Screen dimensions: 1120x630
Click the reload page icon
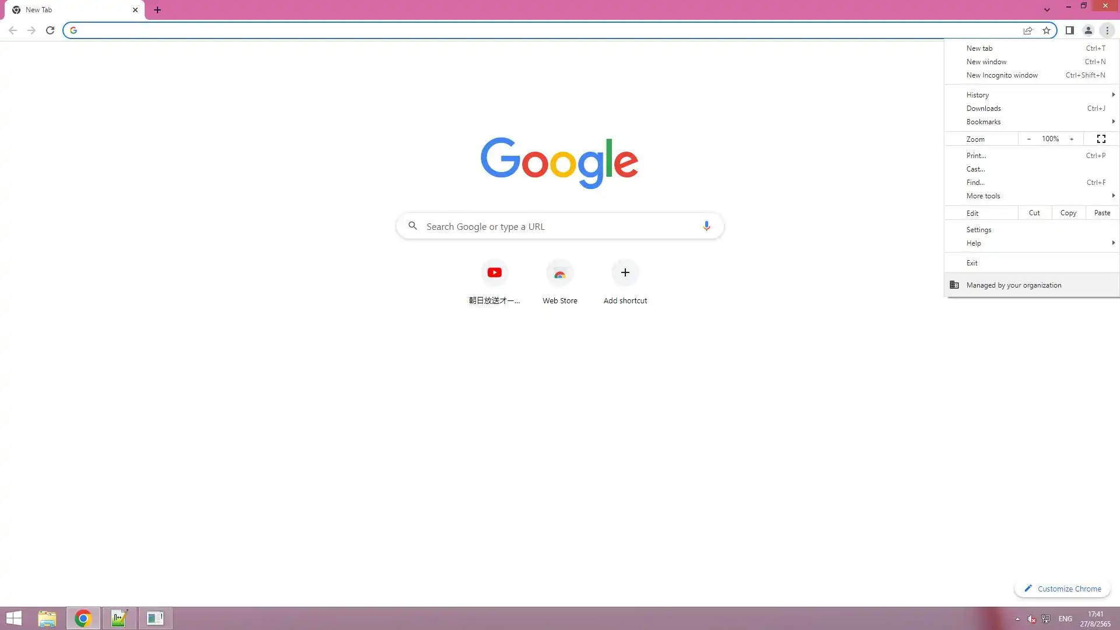pyautogui.click(x=50, y=30)
